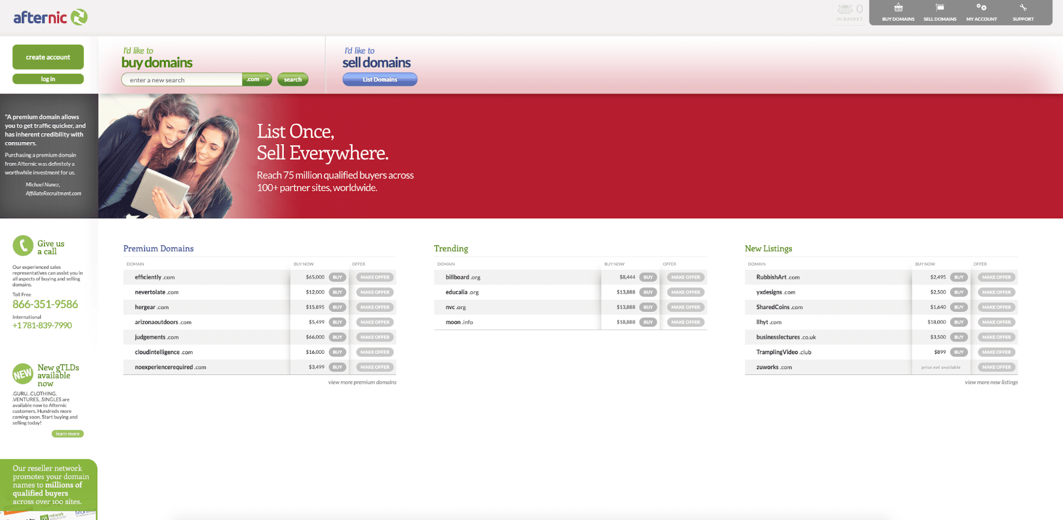
Task: Open the Afternic logo home link
Action: tap(50, 18)
